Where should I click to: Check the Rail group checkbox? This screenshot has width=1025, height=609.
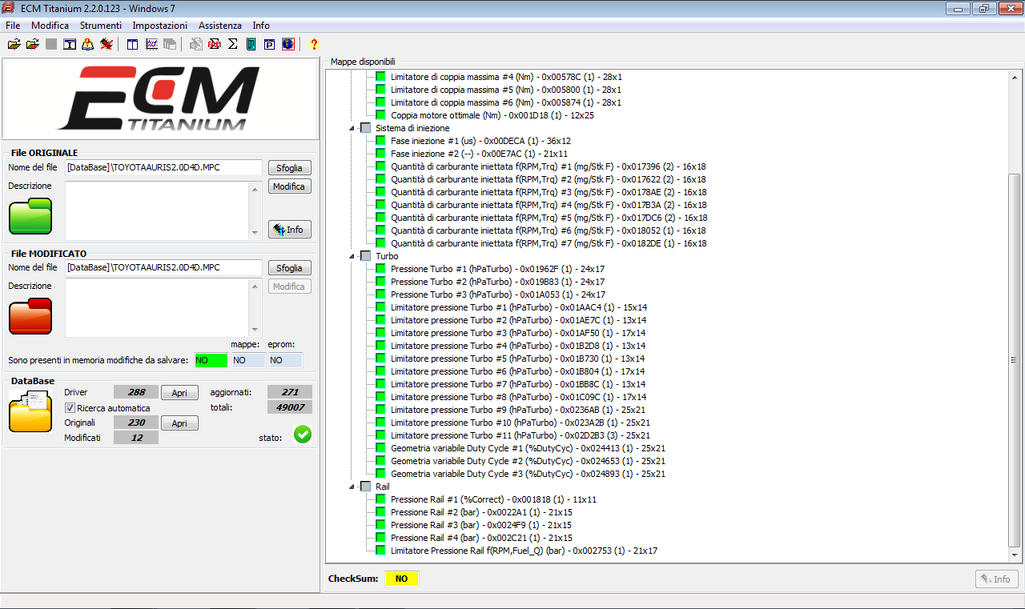pyautogui.click(x=366, y=487)
